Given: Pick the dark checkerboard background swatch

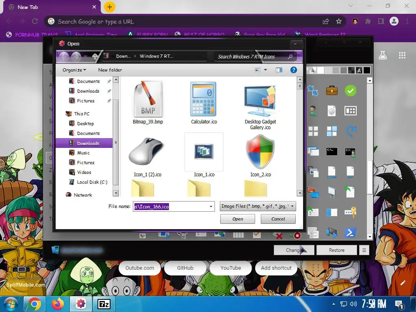Looking at the screenshot, I should click(x=351, y=70).
